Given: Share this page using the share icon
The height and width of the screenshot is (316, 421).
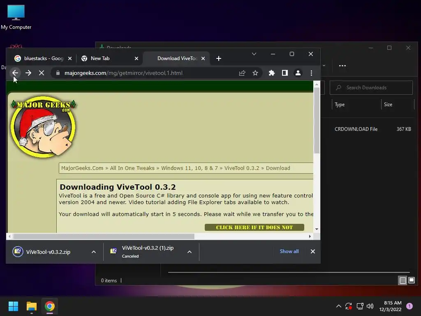Looking at the screenshot, I should pyautogui.click(x=242, y=73).
